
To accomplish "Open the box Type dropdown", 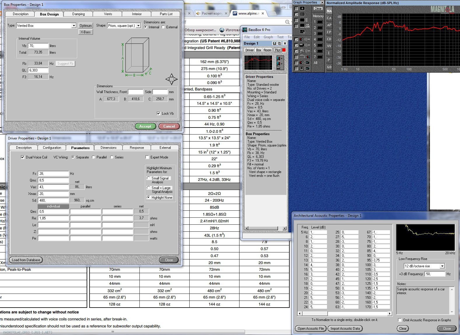I will pyautogui.click(x=74, y=26).
